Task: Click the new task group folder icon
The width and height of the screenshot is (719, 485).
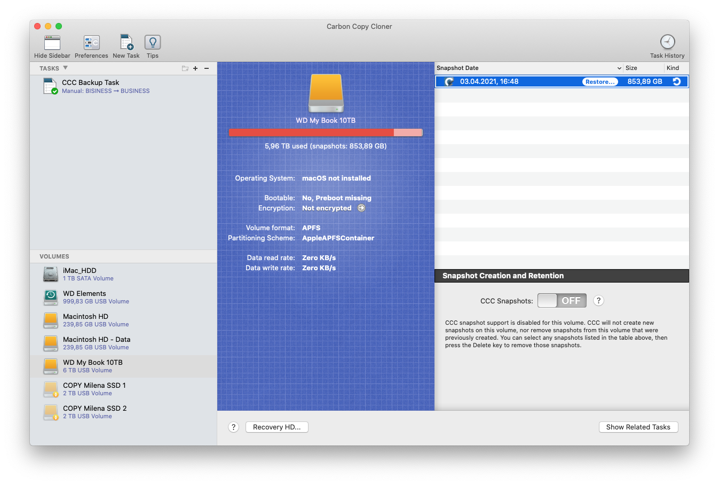Action: coord(185,68)
